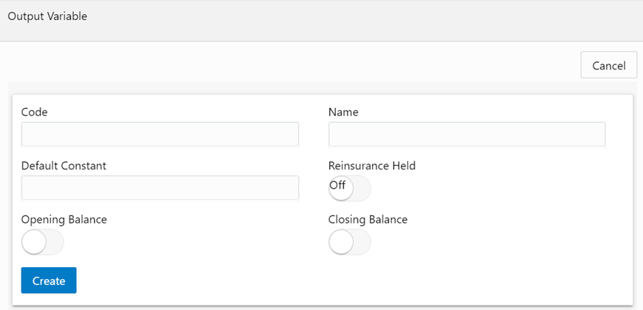Viewport: 643px width, 310px height.
Task: Click the "Output Variable" page heading
Action: pyautogui.click(x=47, y=16)
